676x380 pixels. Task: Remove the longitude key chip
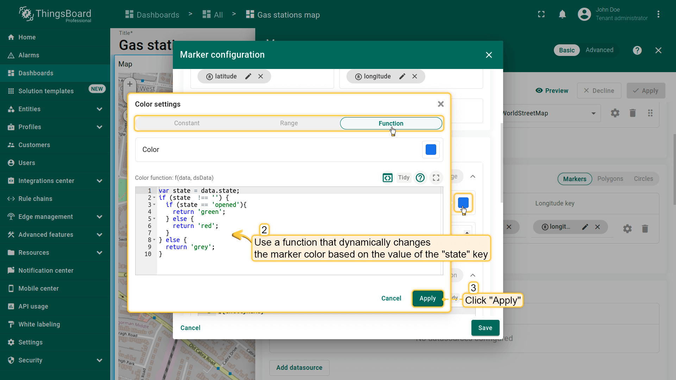click(x=415, y=76)
